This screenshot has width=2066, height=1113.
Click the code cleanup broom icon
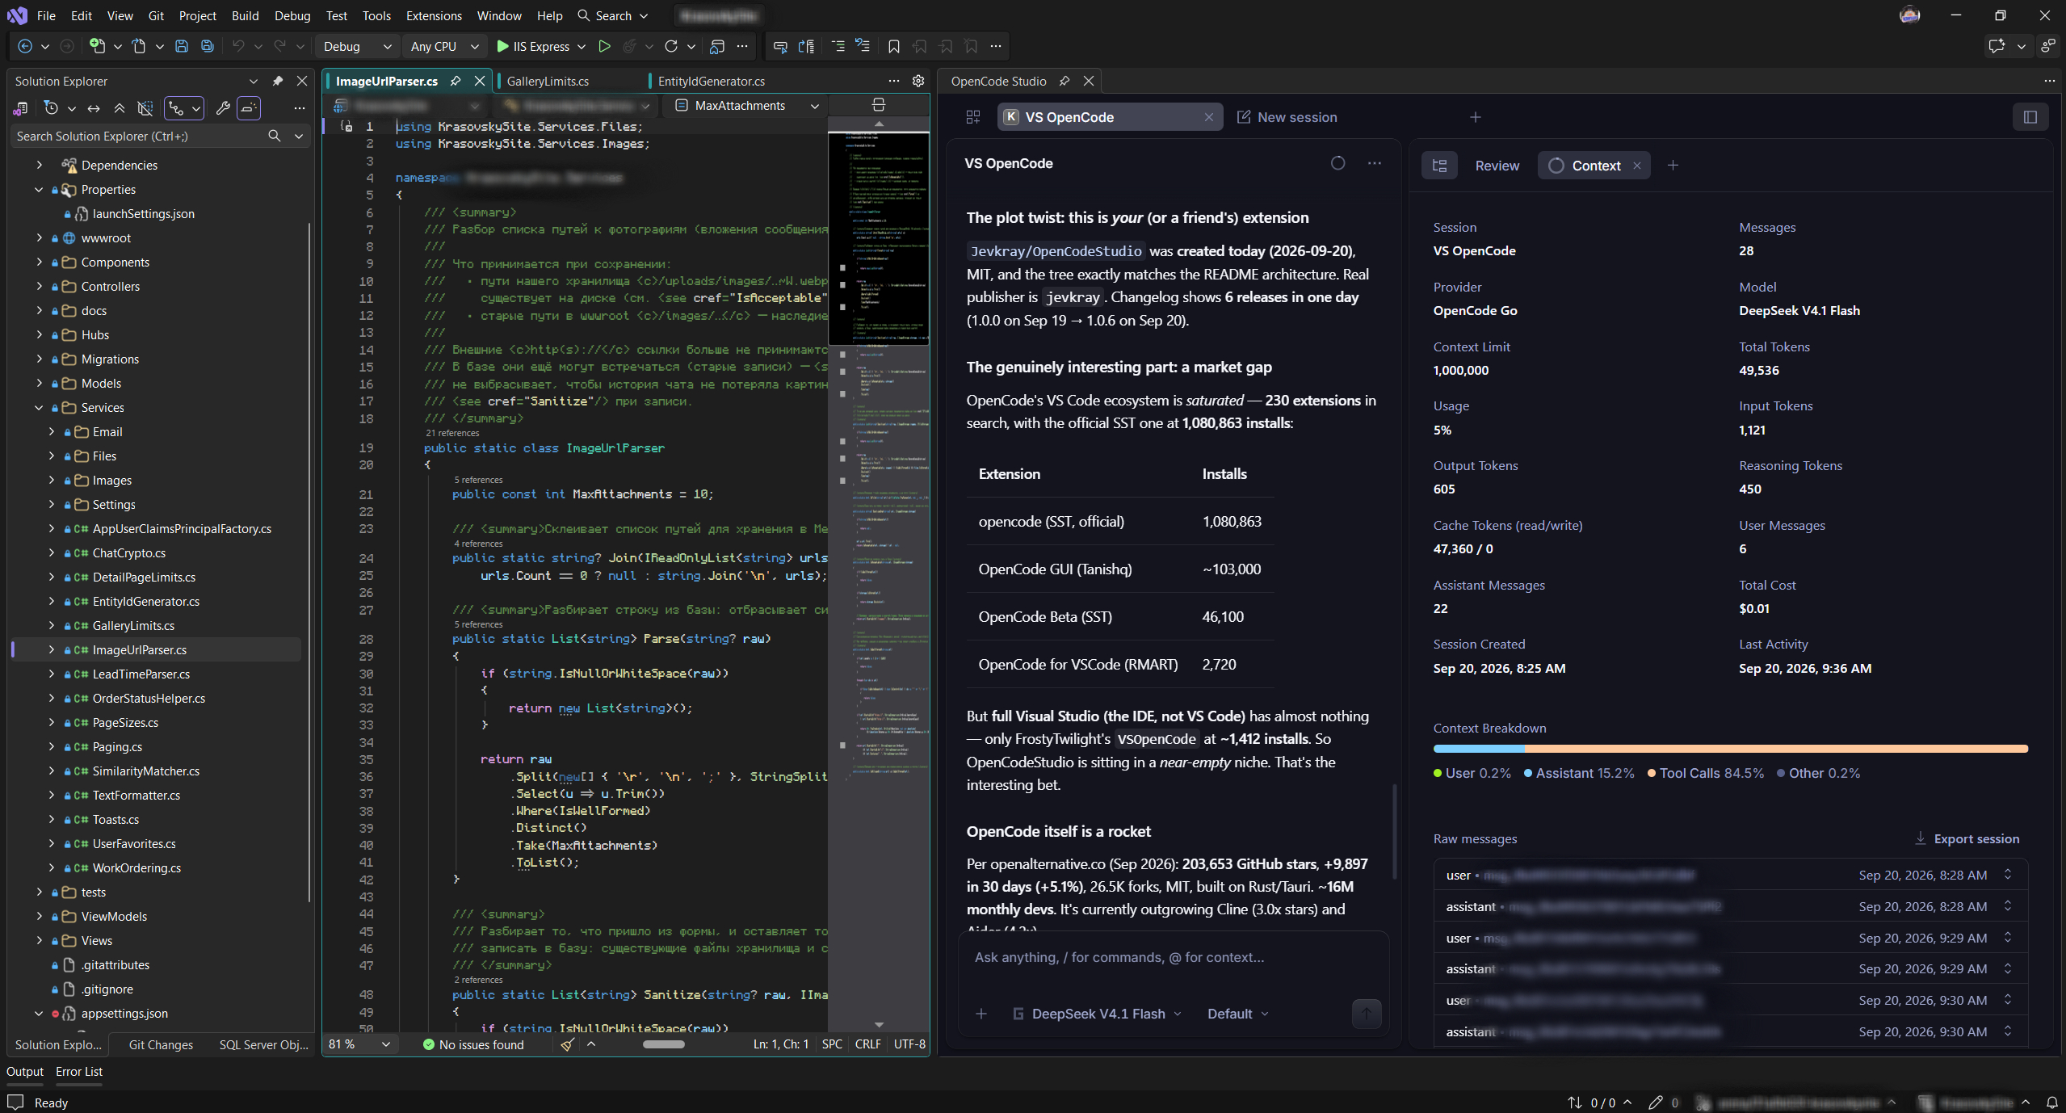click(567, 1044)
